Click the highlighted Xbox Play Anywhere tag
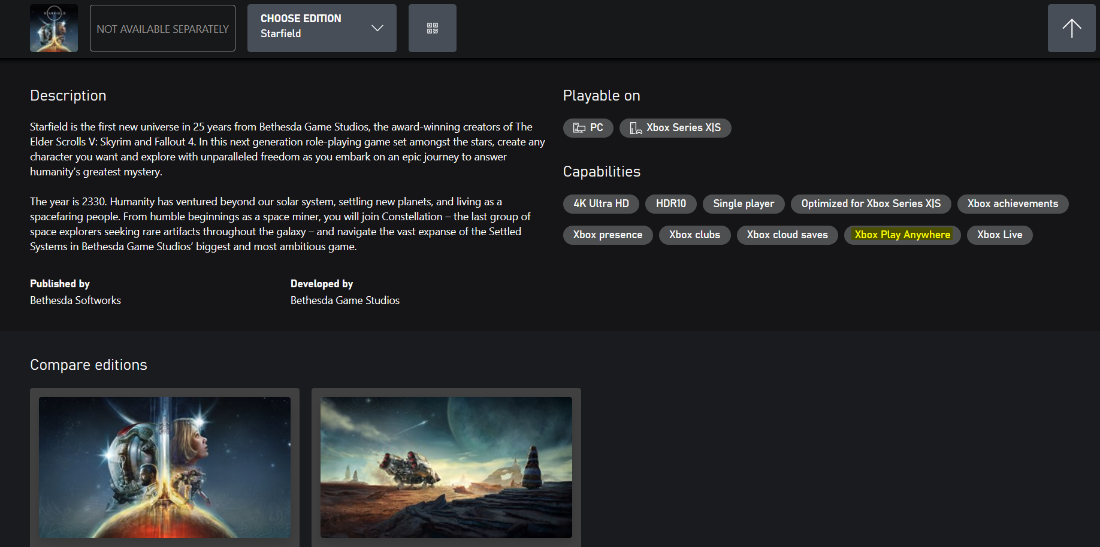The width and height of the screenshot is (1100, 547). point(902,235)
